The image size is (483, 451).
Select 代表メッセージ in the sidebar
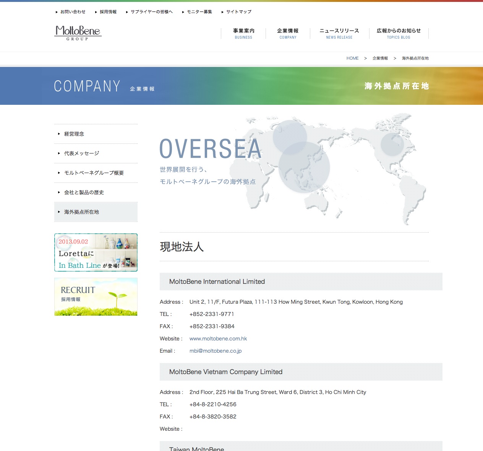(x=96, y=153)
